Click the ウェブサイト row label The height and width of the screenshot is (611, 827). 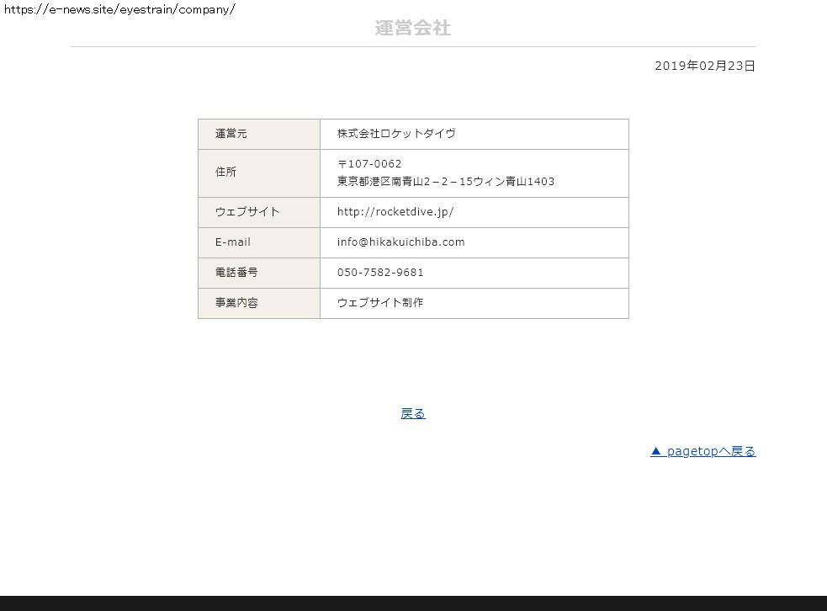247,212
